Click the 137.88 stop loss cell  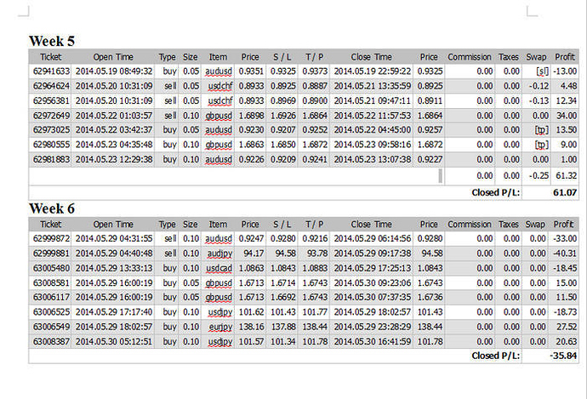283,327
